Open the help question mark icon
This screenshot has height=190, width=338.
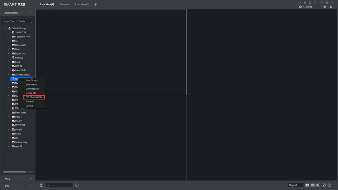point(315,3)
